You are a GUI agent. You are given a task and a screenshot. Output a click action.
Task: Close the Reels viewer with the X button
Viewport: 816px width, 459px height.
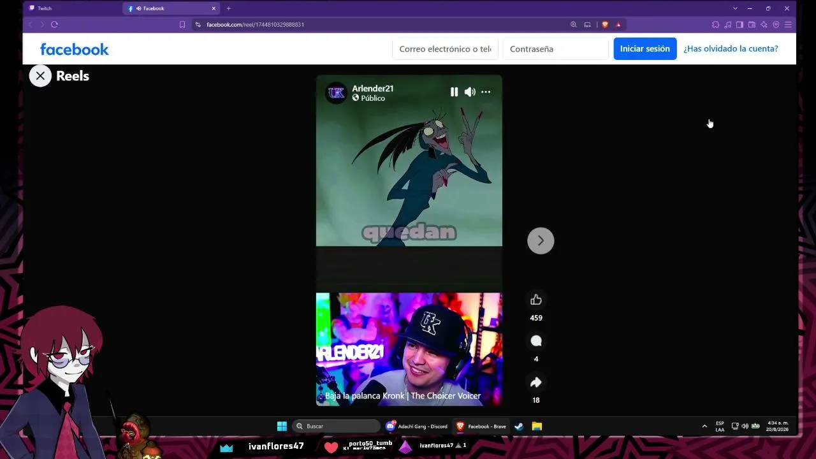40,76
